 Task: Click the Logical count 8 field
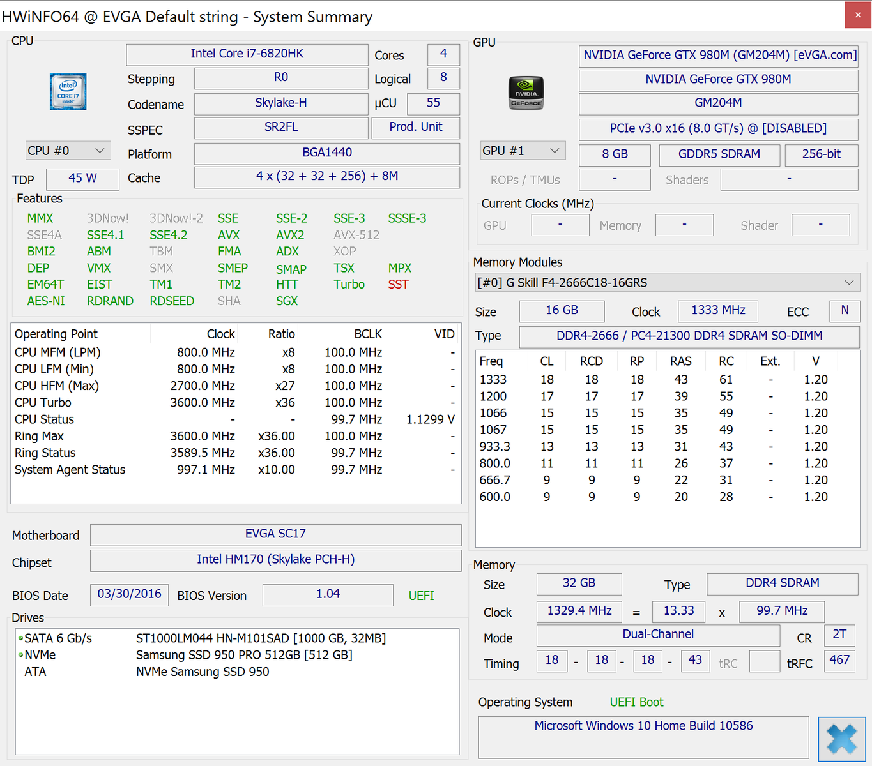[x=443, y=78]
